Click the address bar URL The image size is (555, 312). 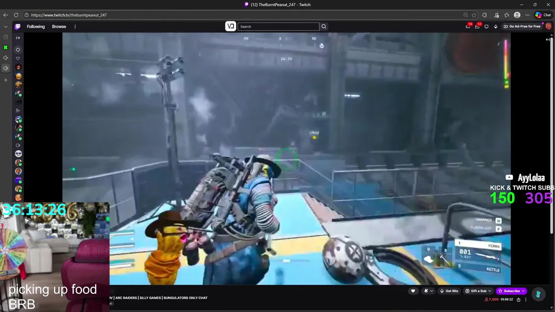(69, 15)
